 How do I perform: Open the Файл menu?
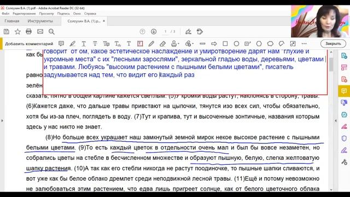5,13
